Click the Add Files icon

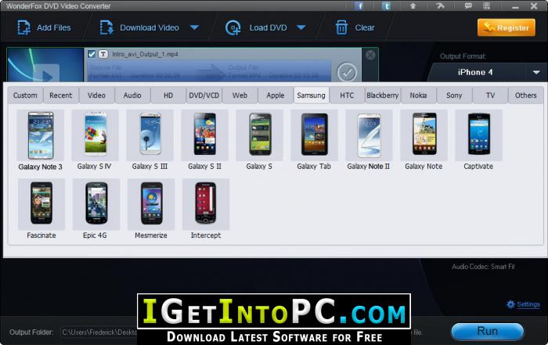click(23, 27)
